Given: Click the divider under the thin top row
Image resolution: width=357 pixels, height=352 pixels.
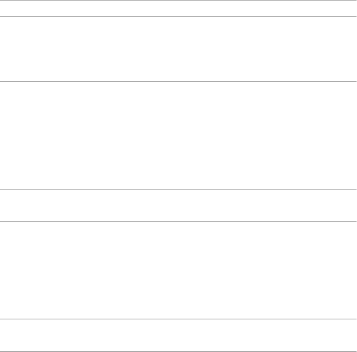Looking at the screenshot, I should 178,17.
